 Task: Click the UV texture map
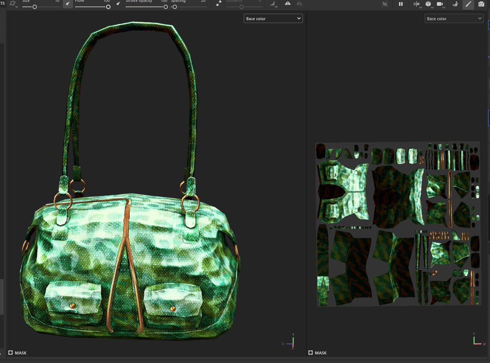click(x=398, y=224)
